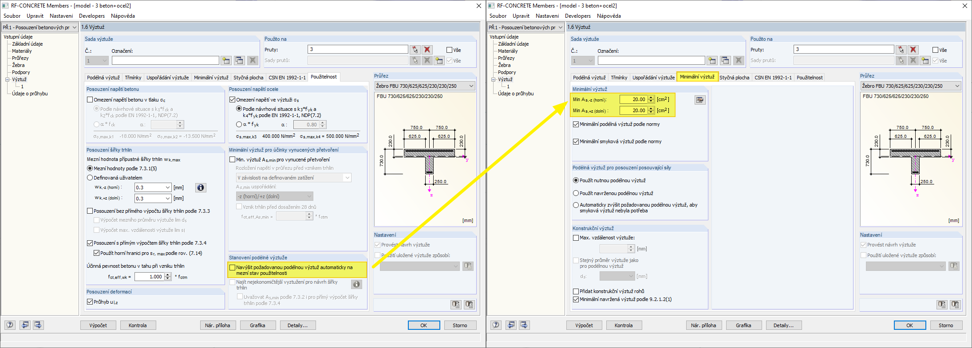The image size is (972, 348).
Task: Check Přidat konstrukční výztuž rohů
Action: tap(576, 291)
